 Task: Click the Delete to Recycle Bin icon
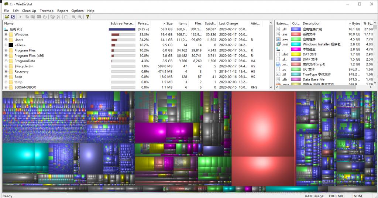pos(52,17)
